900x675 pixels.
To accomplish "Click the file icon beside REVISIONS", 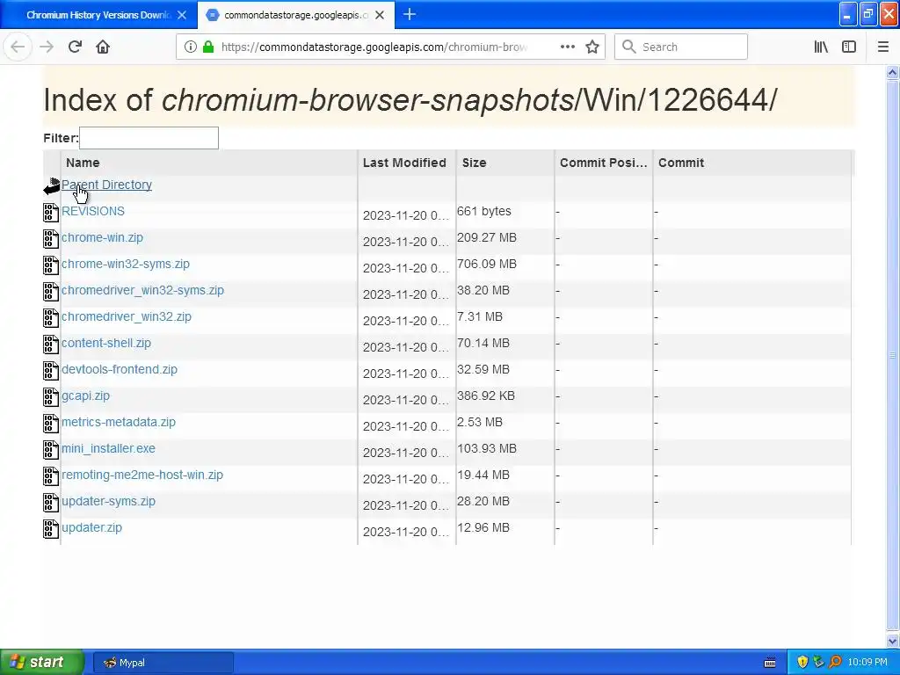I will click(51, 213).
